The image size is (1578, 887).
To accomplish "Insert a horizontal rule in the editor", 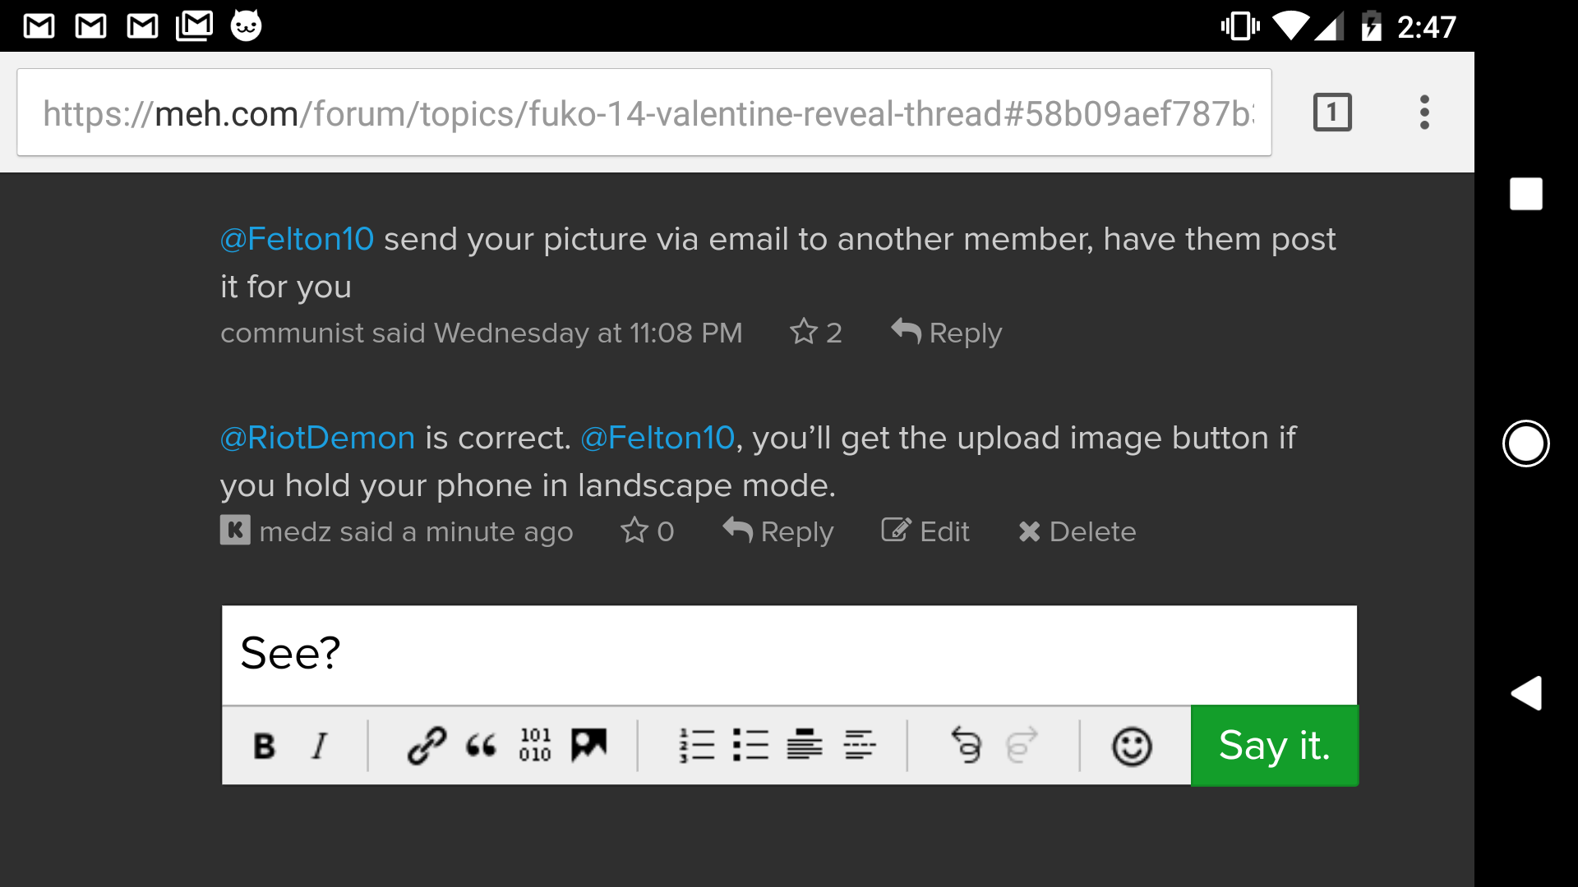I will point(859,746).
